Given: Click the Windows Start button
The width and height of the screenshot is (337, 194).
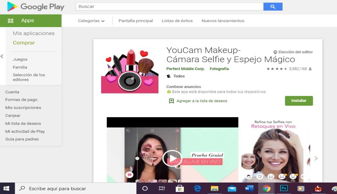Looking at the screenshot, I should point(7,189).
